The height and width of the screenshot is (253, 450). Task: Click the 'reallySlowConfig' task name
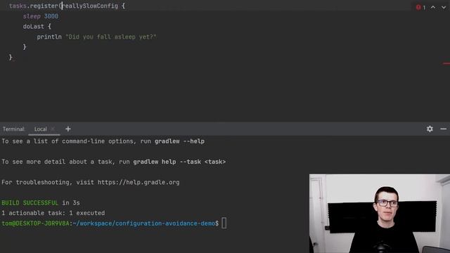pos(90,6)
